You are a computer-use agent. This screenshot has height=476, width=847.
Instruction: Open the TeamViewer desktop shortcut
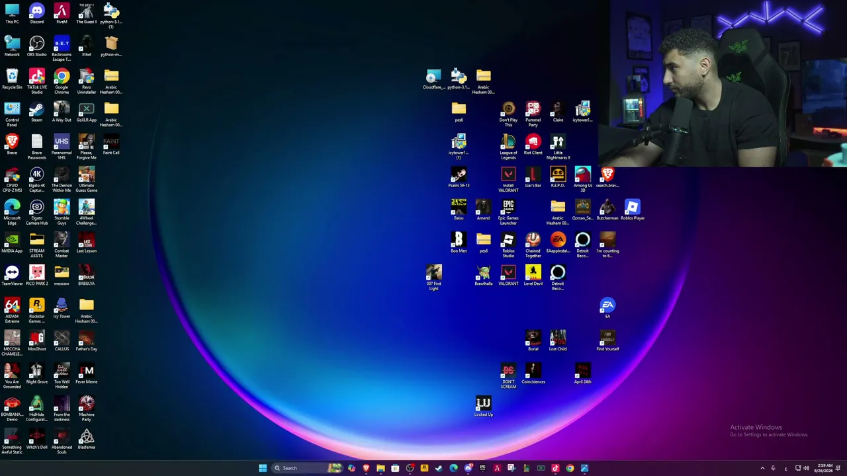pos(12,275)
